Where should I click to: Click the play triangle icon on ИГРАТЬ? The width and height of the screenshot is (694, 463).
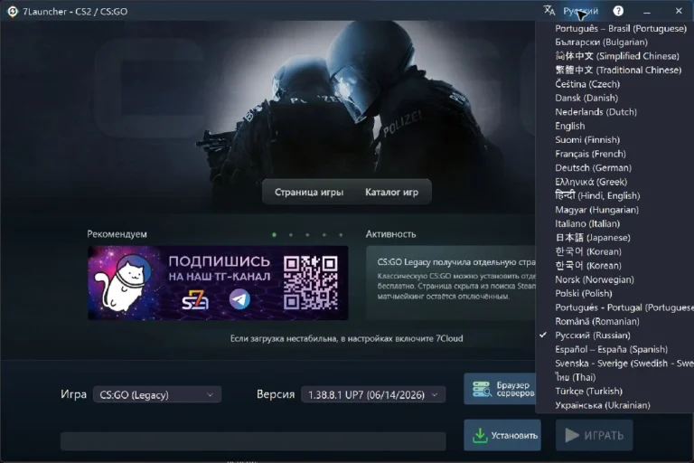(x=572, y=435)
